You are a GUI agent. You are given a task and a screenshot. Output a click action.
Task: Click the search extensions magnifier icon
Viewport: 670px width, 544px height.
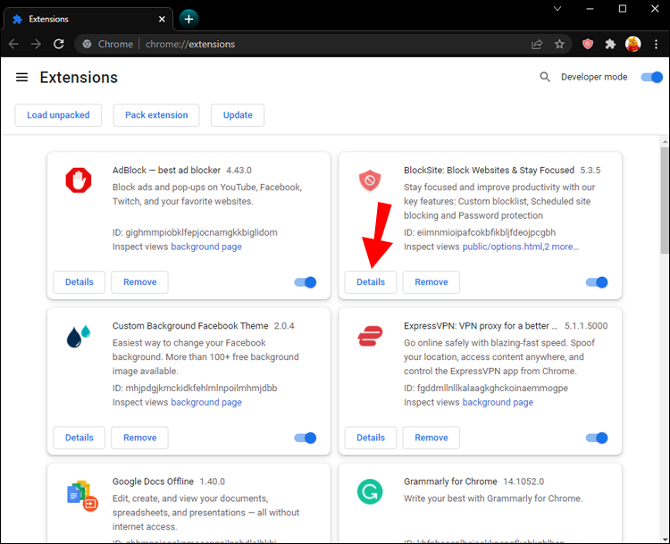[545, 78]
